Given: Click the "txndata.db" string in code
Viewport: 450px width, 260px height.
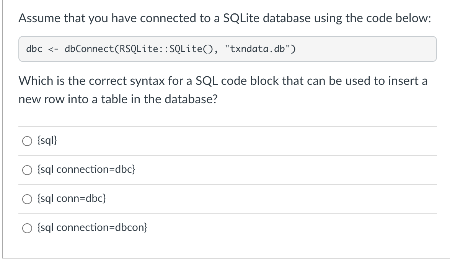Looking at the screenshot, I should pyautogui.click(x=260, y=49).
